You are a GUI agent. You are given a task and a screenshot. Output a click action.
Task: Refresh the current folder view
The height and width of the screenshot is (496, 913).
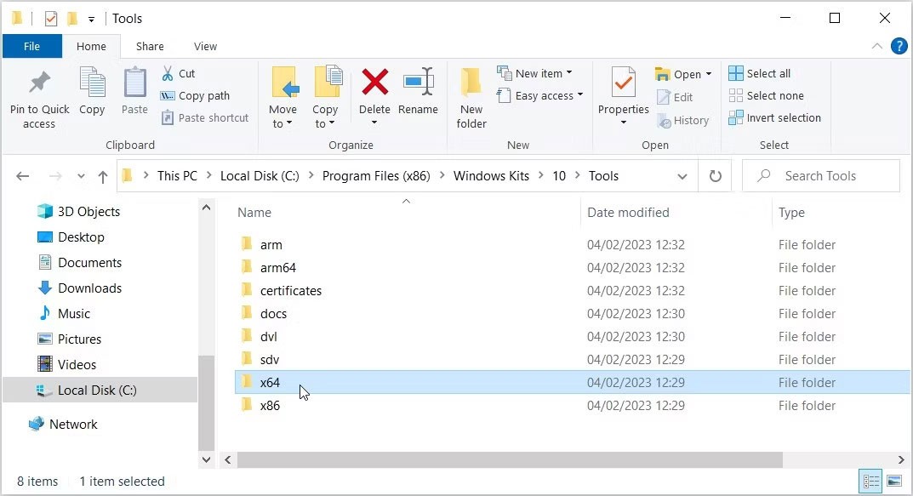[x=715, y=176]
